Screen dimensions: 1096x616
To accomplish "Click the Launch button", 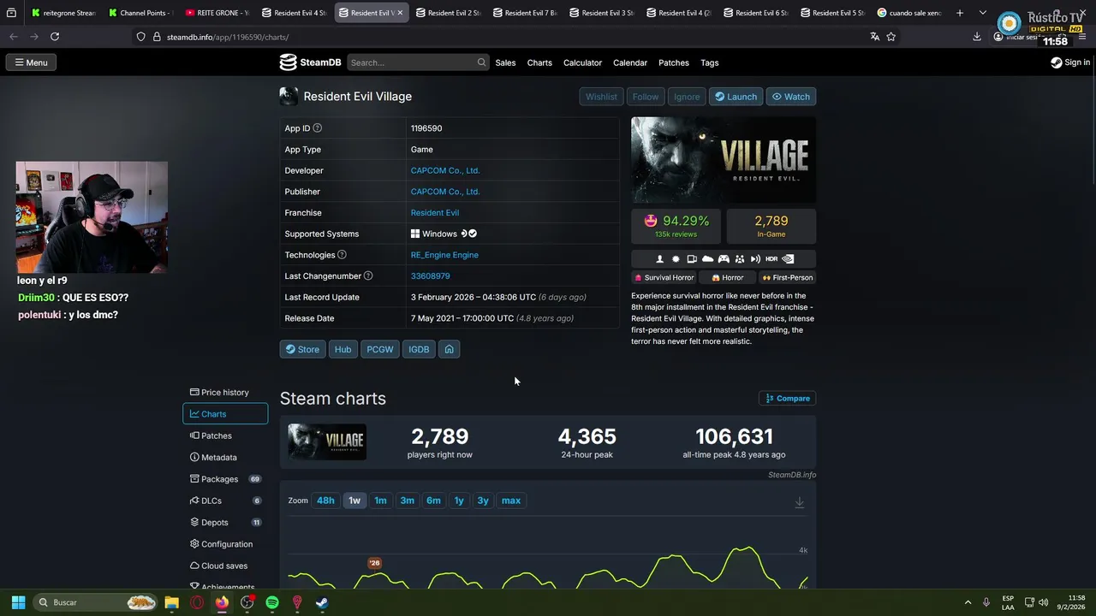I will pyautogui.click(x=736, y=97).
